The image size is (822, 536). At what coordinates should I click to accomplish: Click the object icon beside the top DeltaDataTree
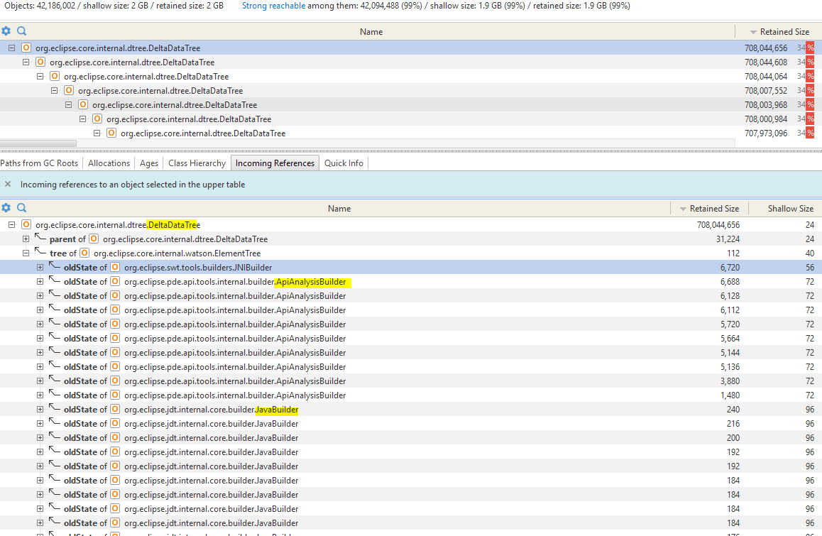(x=26, y=48)
